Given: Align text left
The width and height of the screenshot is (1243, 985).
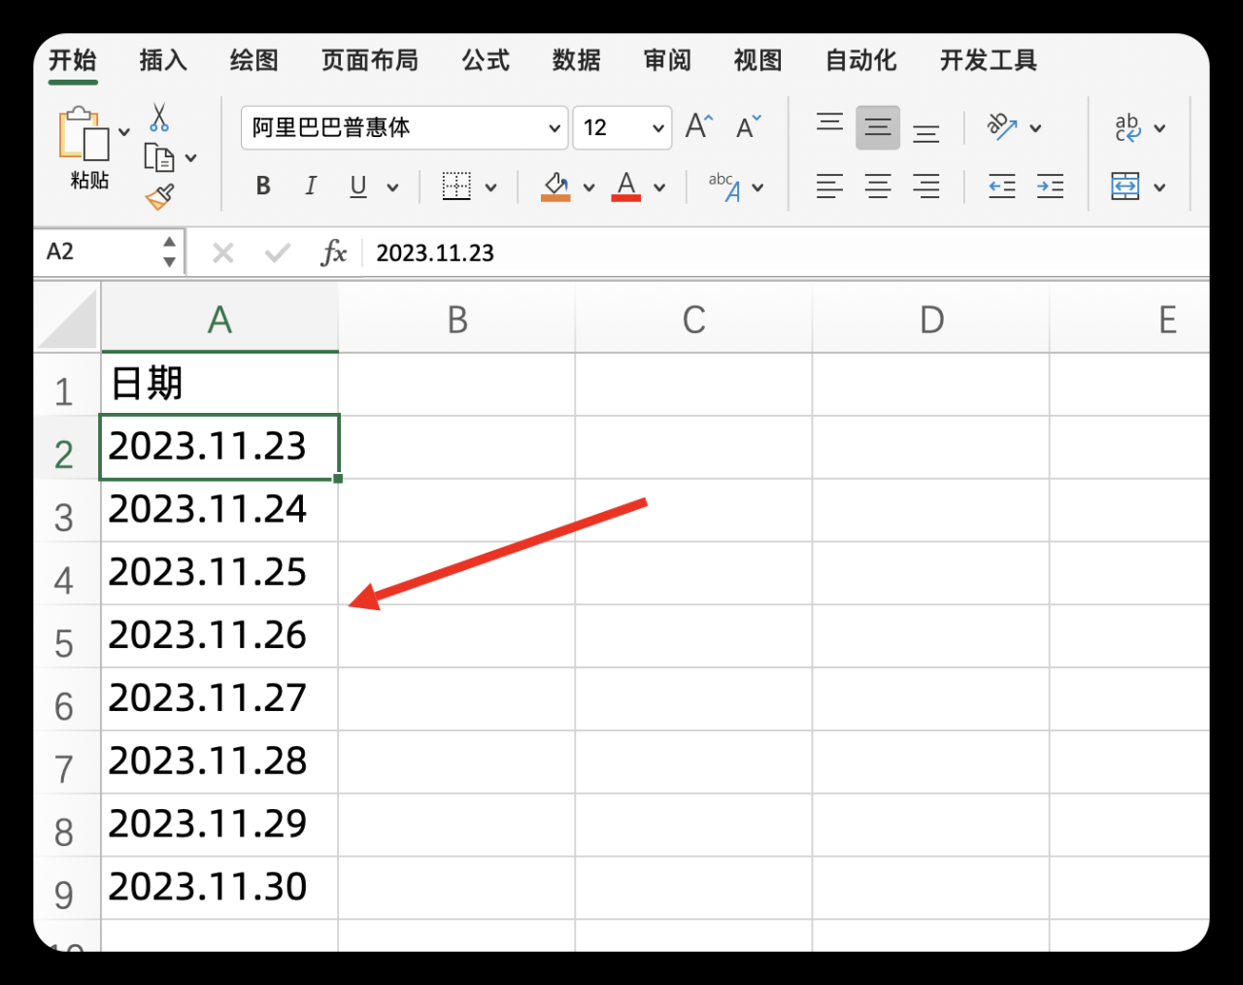Looking at the screenshot, I should [x=829, y=186].
